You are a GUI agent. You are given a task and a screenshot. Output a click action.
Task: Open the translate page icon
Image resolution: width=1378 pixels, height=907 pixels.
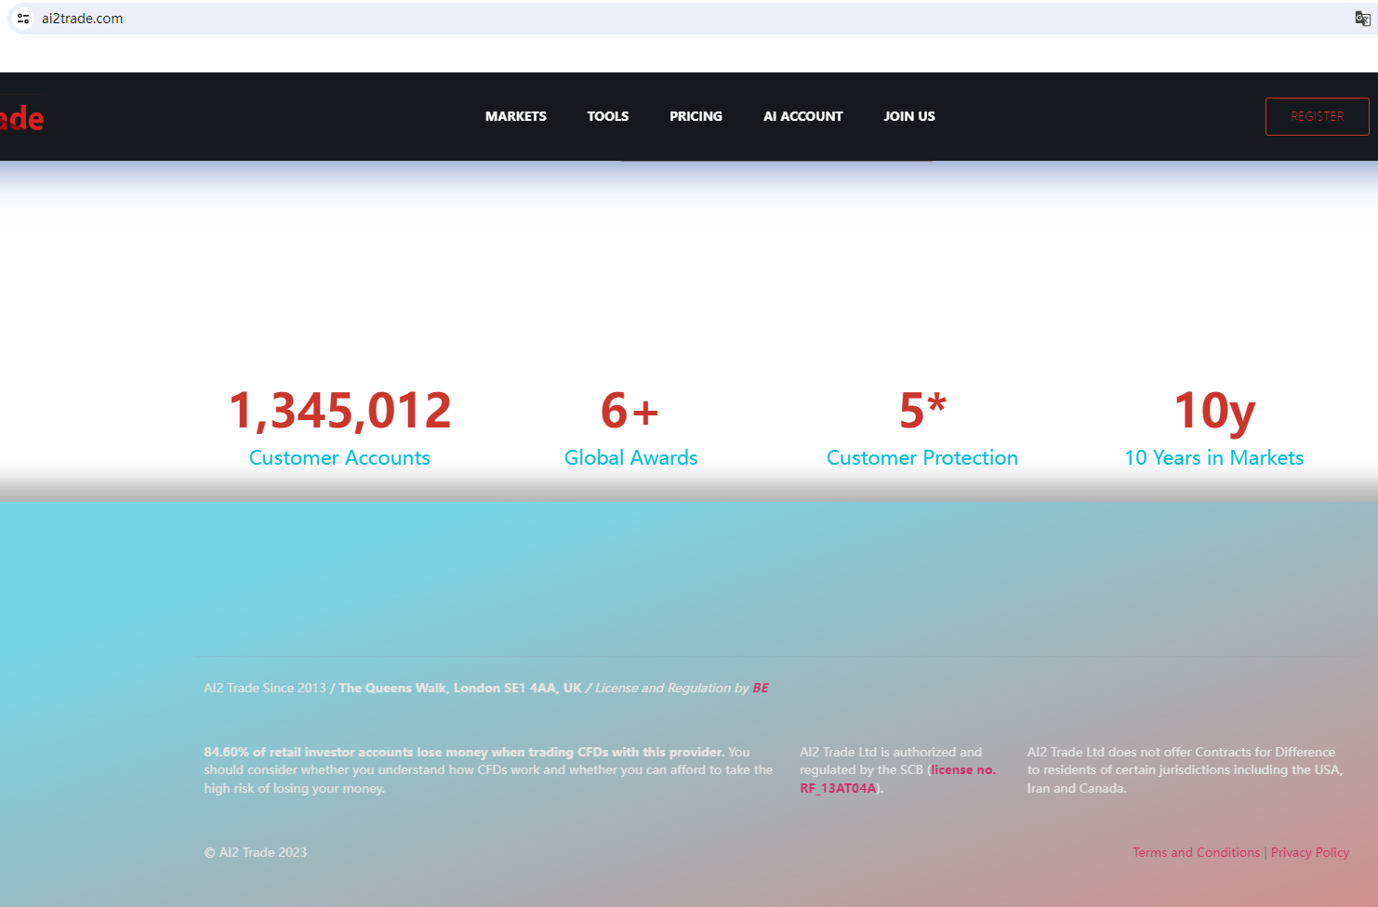1362,19
